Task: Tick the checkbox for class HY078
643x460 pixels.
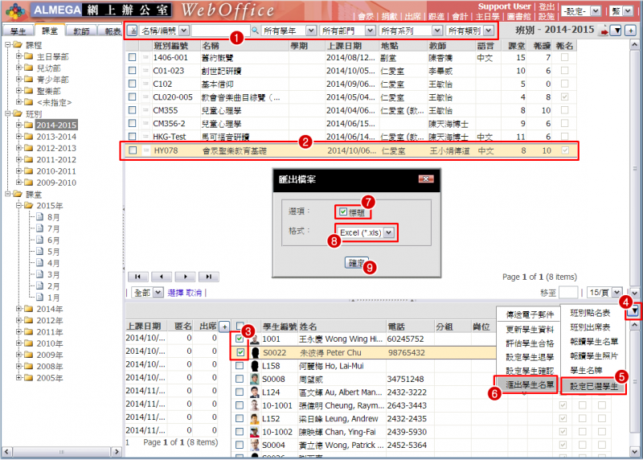Action: pyautogui.click(x=132, y=150)
